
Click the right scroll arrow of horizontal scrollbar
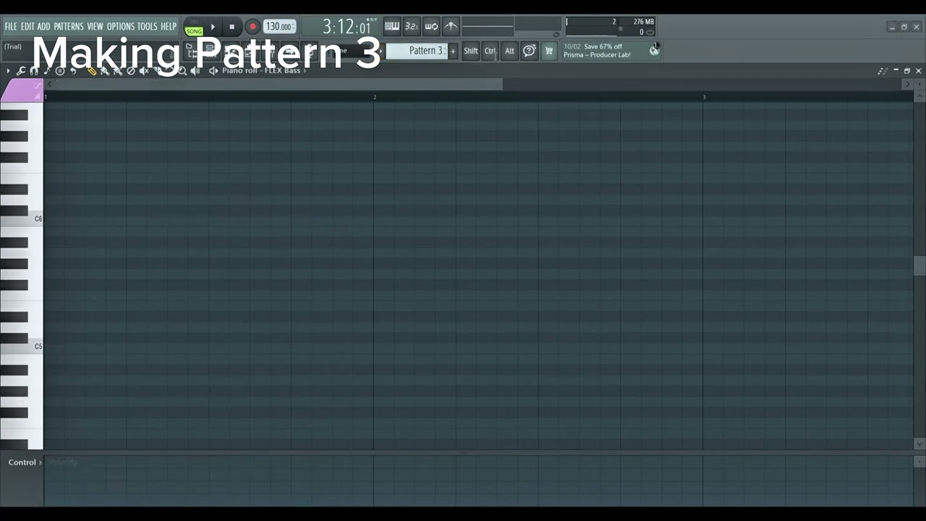[908, 85]
